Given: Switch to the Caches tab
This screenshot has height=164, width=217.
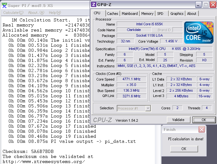Looking at the screenshot, I should tap(113, 14).
